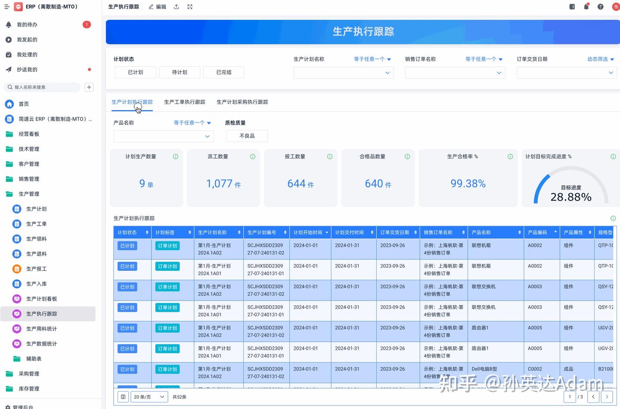Enter fullscreen using the expand icon
This screenshot has height=409, width=620.
tap(190, 7)
